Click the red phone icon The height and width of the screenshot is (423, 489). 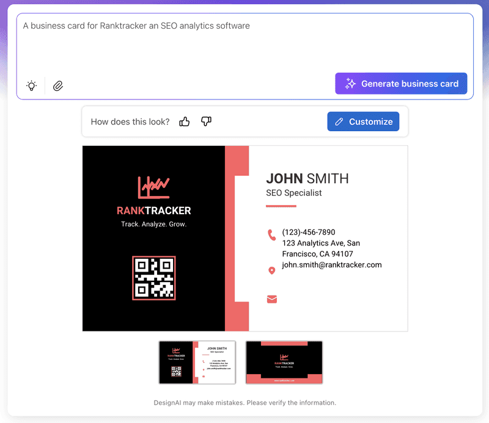(x=272, y=234)
